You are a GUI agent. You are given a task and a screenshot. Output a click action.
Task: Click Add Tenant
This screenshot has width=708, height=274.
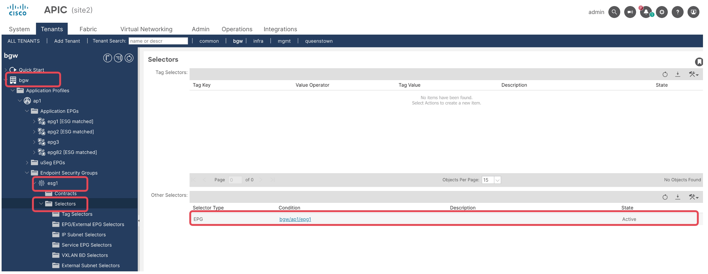(67, 41)
